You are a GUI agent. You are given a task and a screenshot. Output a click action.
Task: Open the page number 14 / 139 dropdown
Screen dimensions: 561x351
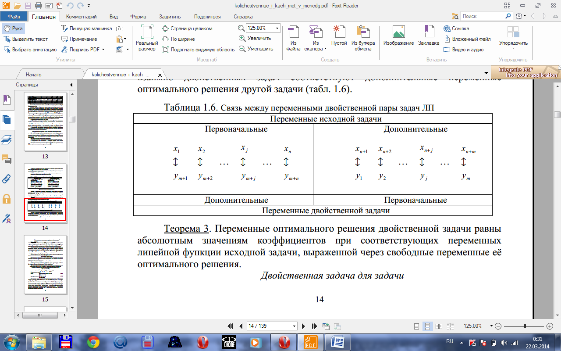click(295, 326)
